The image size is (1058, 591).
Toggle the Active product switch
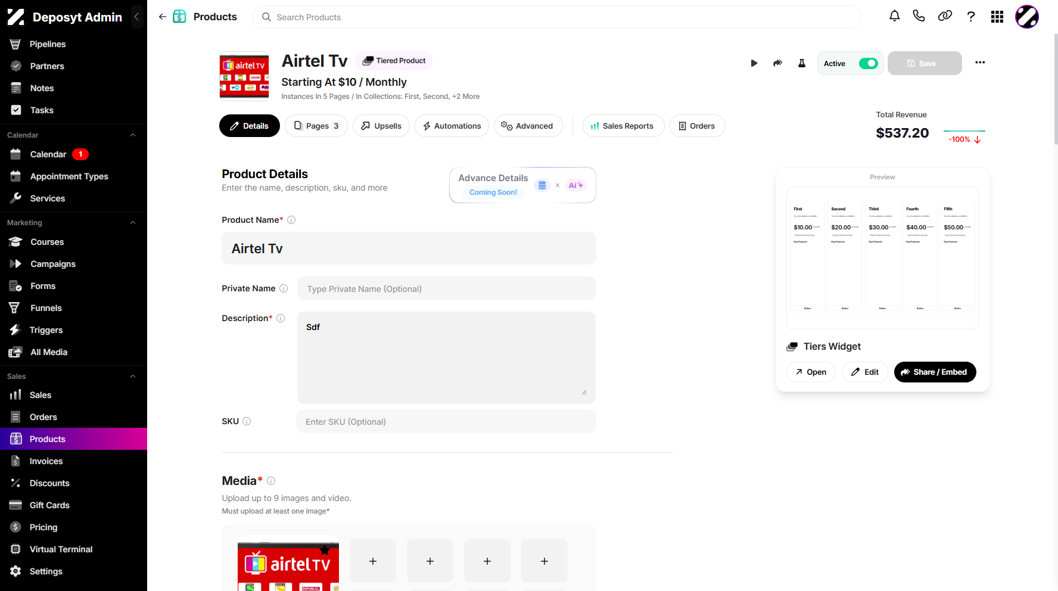click(868, 63)
